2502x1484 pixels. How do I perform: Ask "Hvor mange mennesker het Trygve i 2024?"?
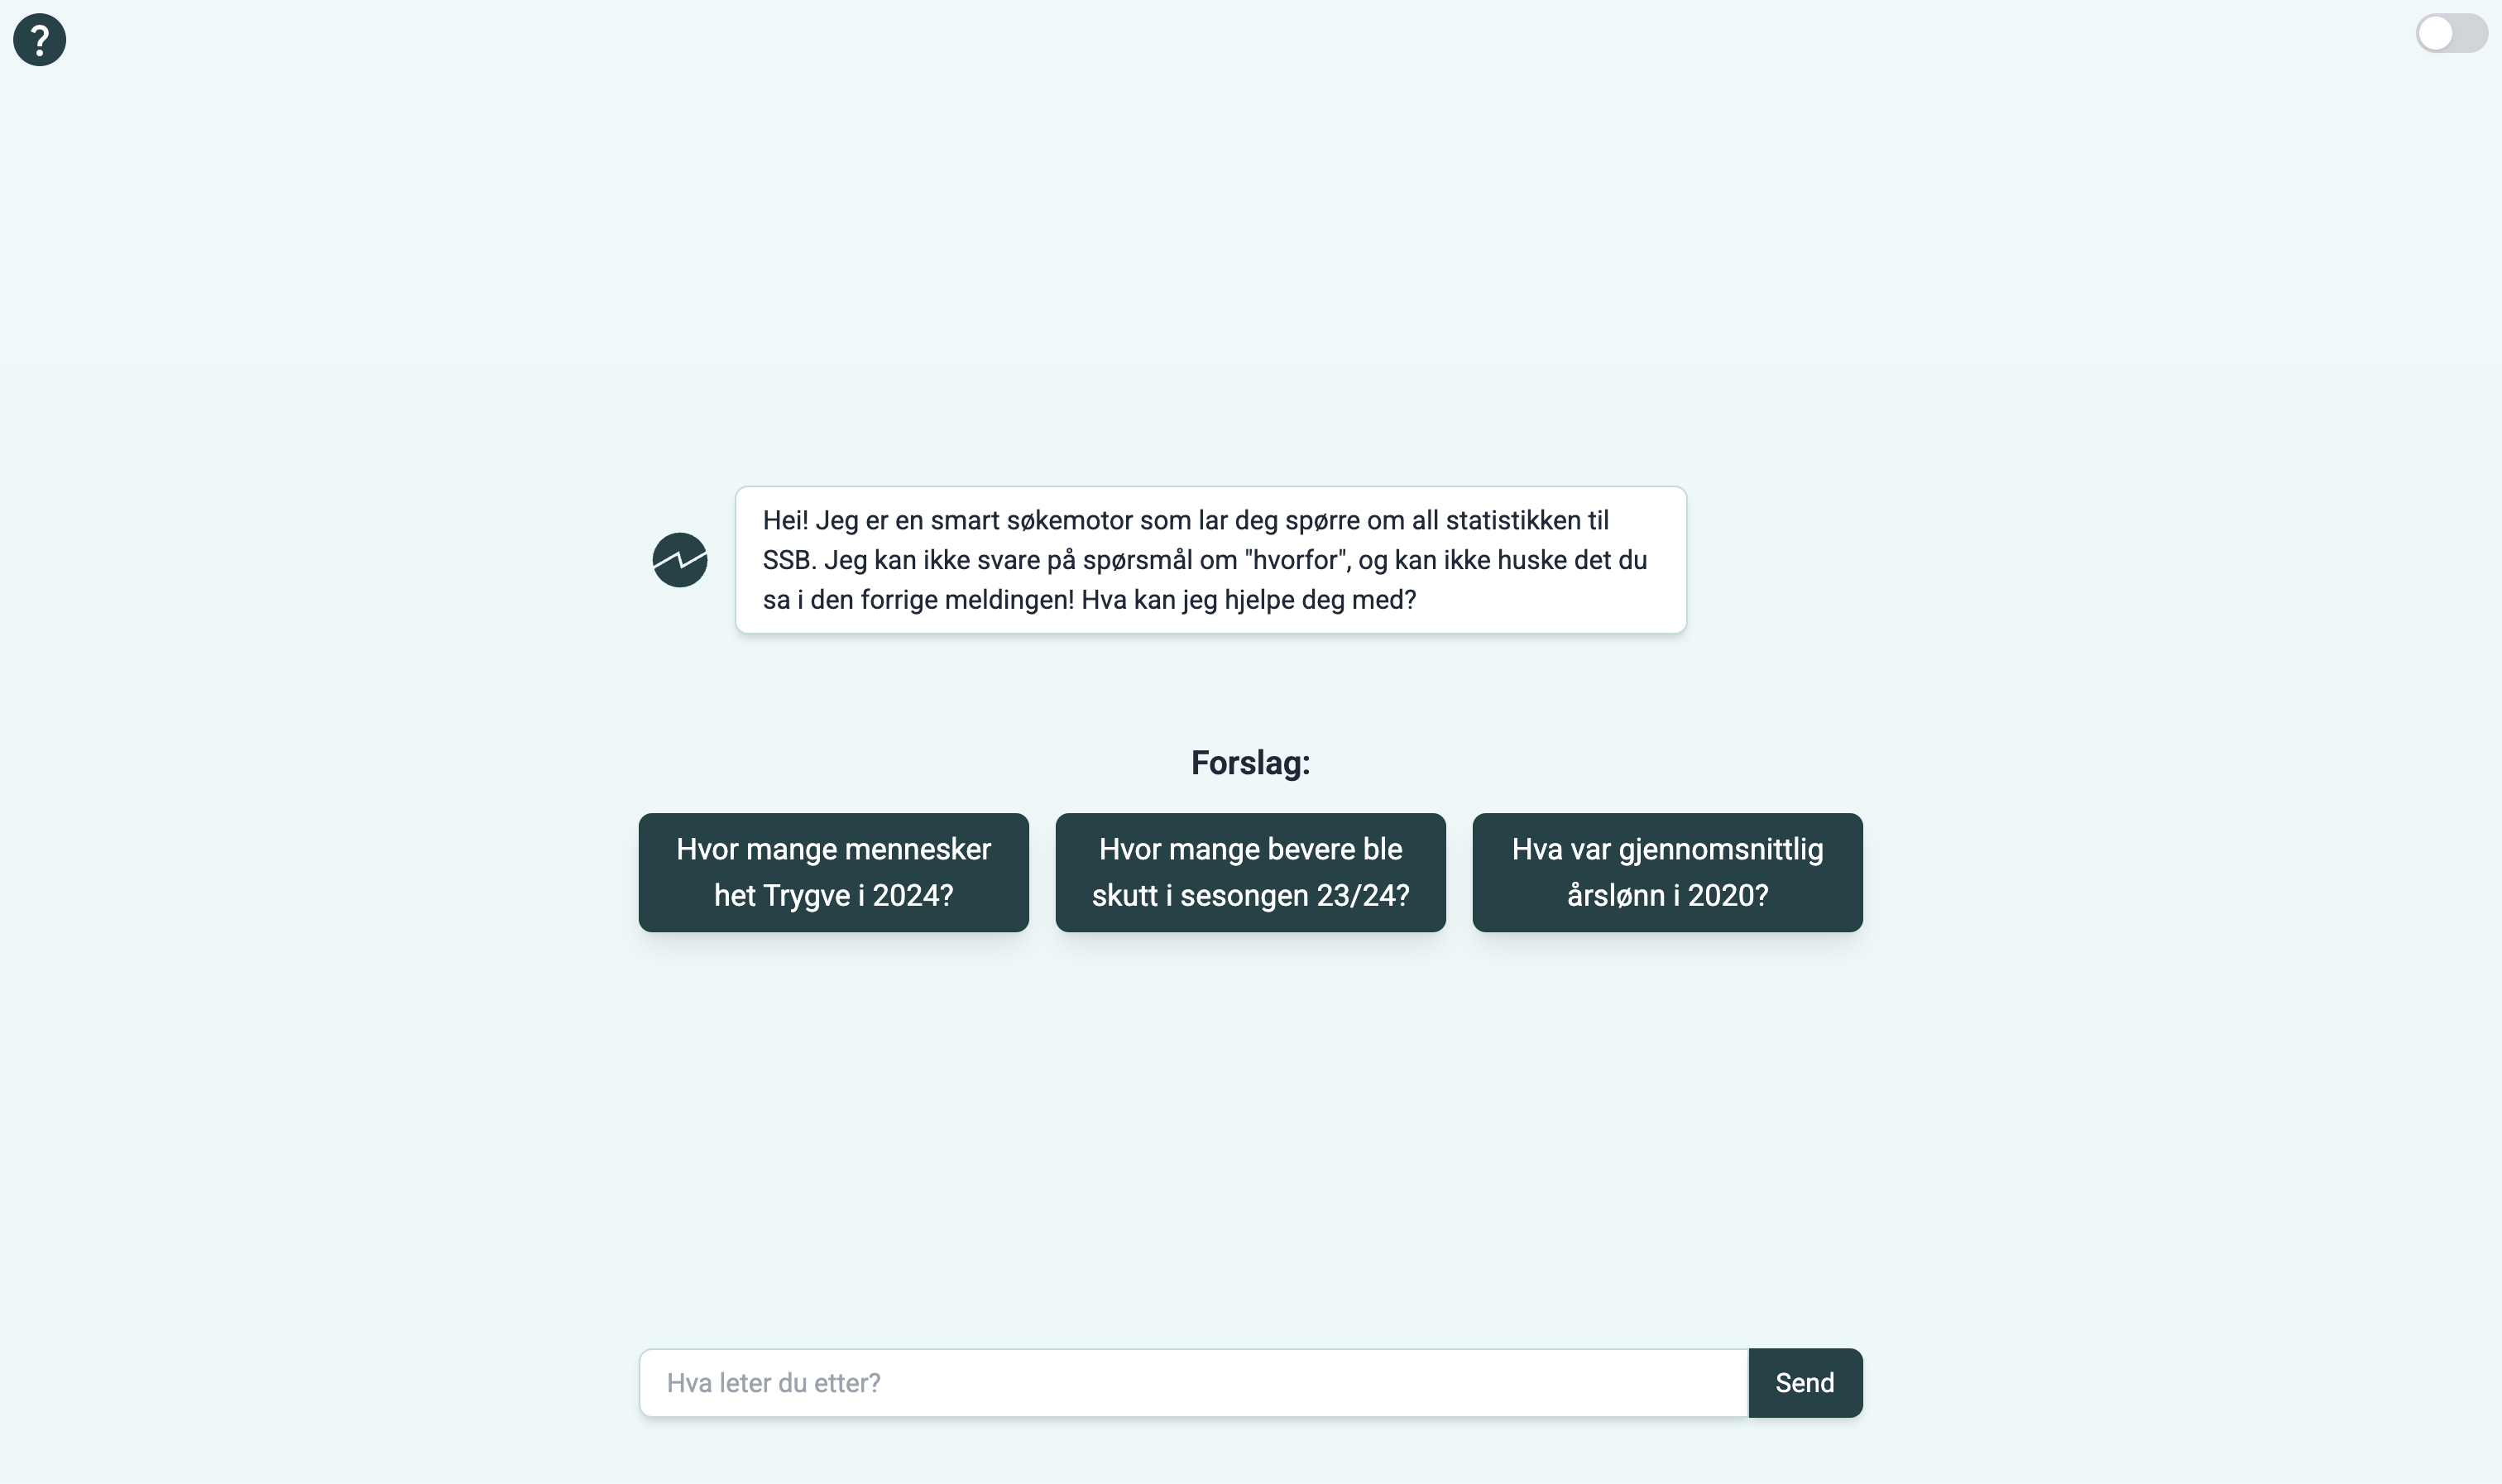(833, 872)
